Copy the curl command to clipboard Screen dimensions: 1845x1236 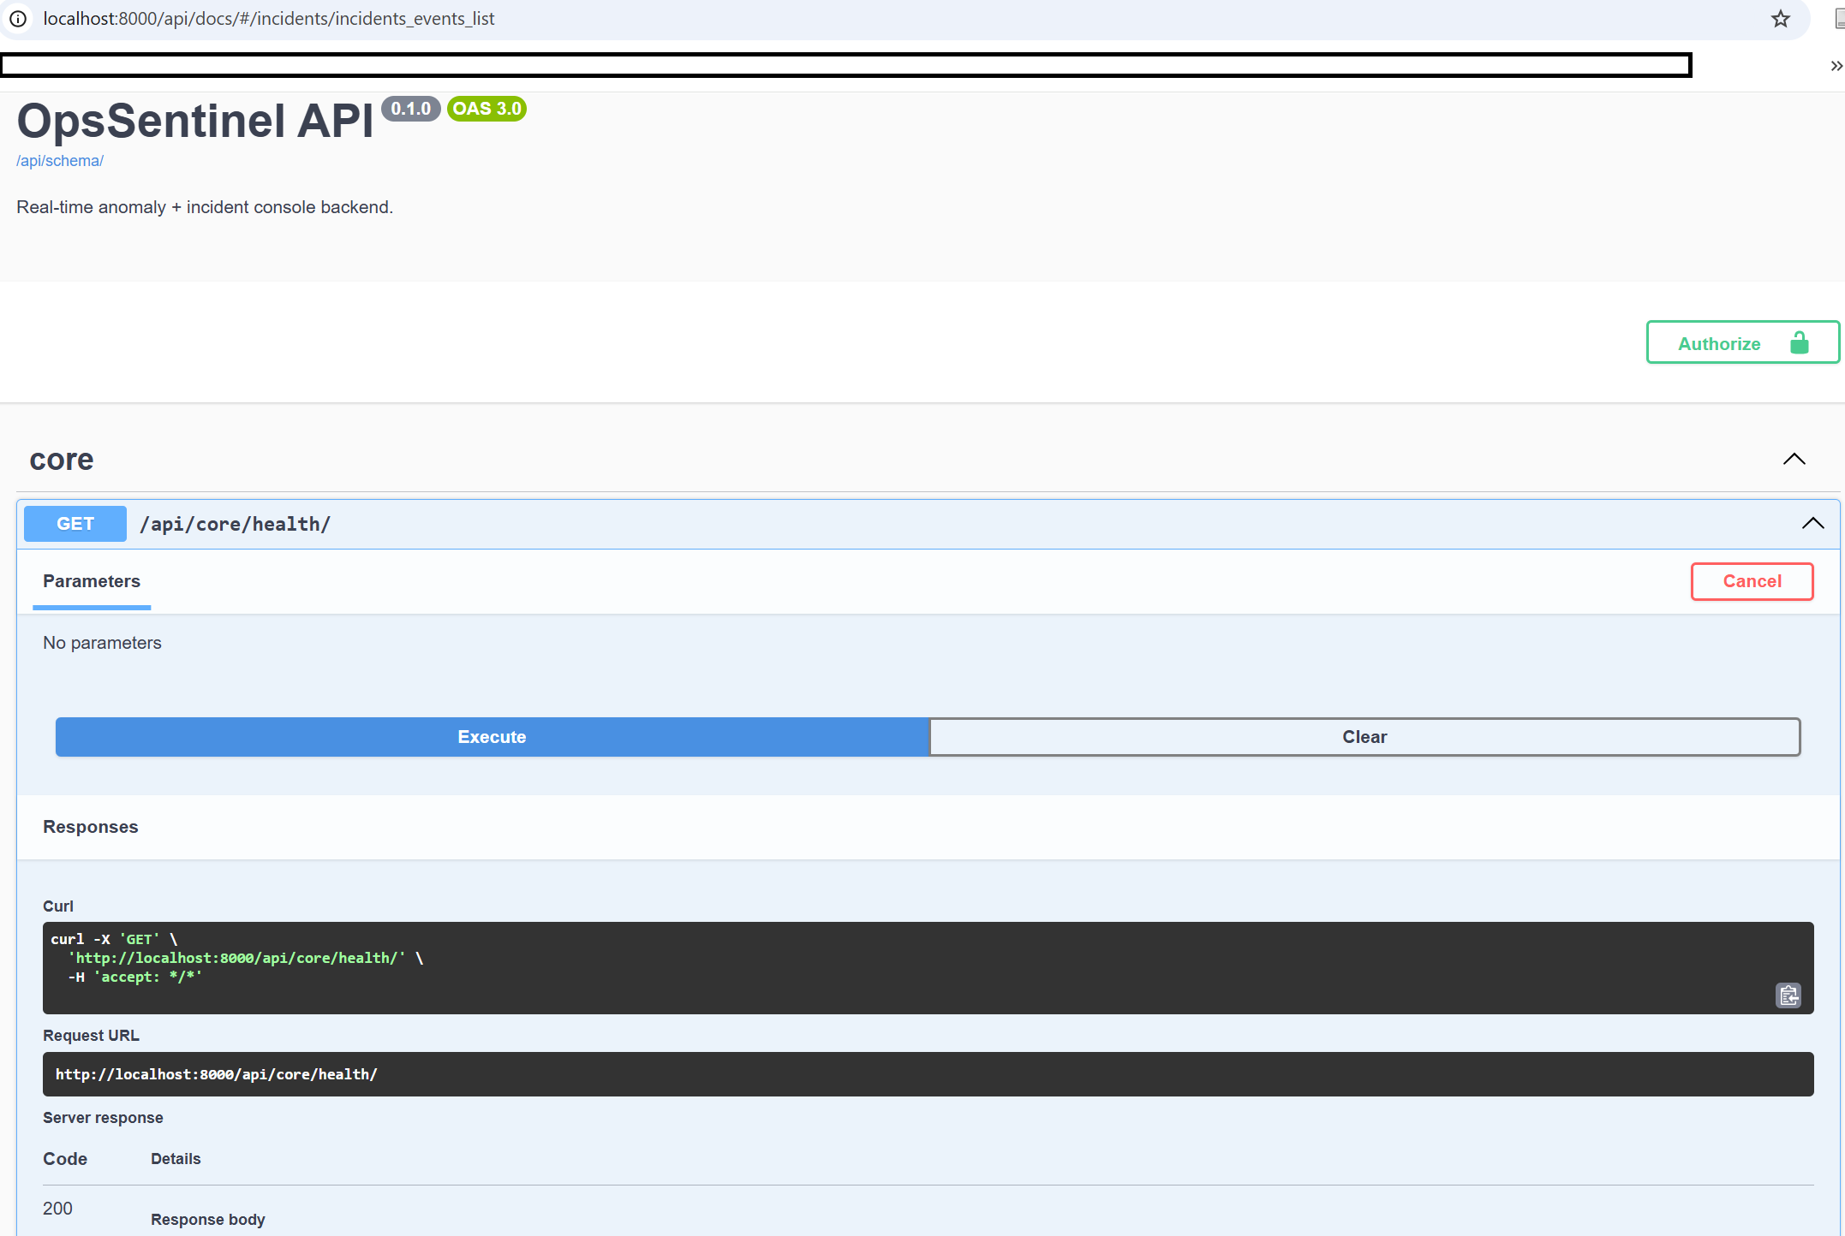1788,995
